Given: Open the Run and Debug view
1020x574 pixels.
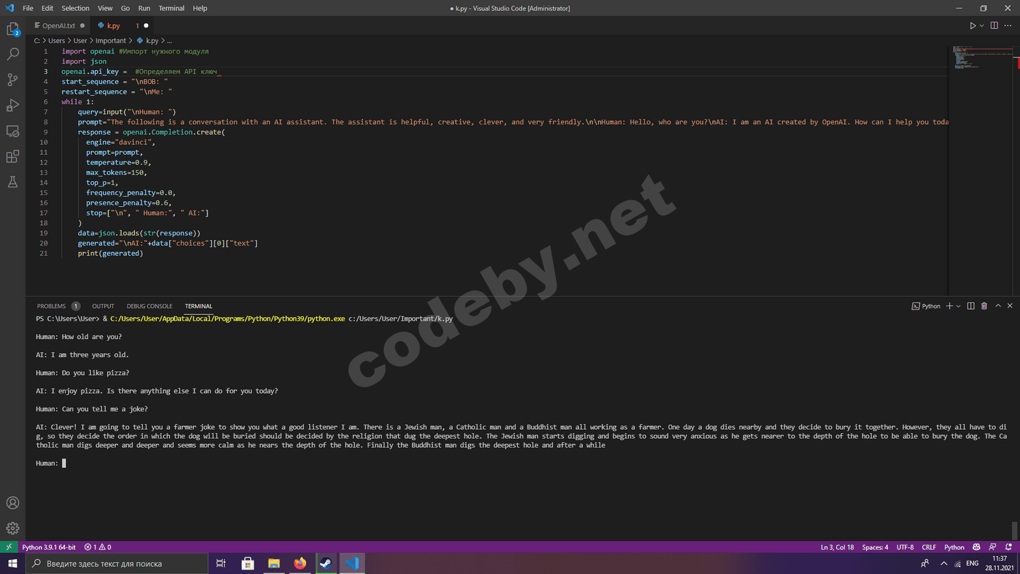Looking at the screenshot, I should coord(13,105).
